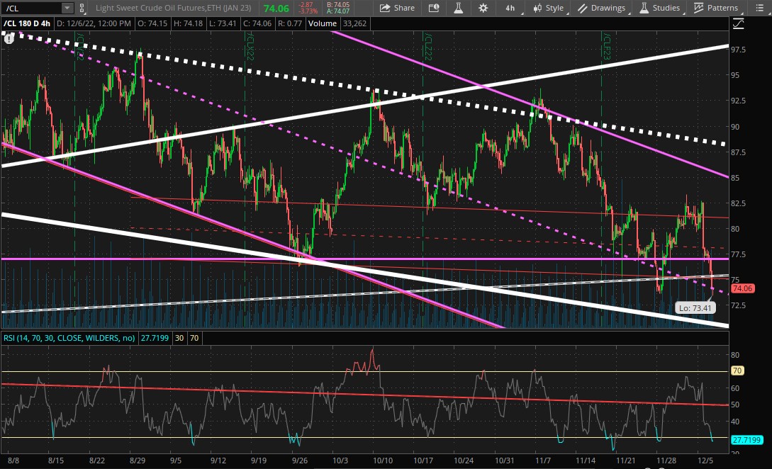
Task: Click the exclamation alert icon on chart
Action: pyautogui.click(x=9, y=39)
